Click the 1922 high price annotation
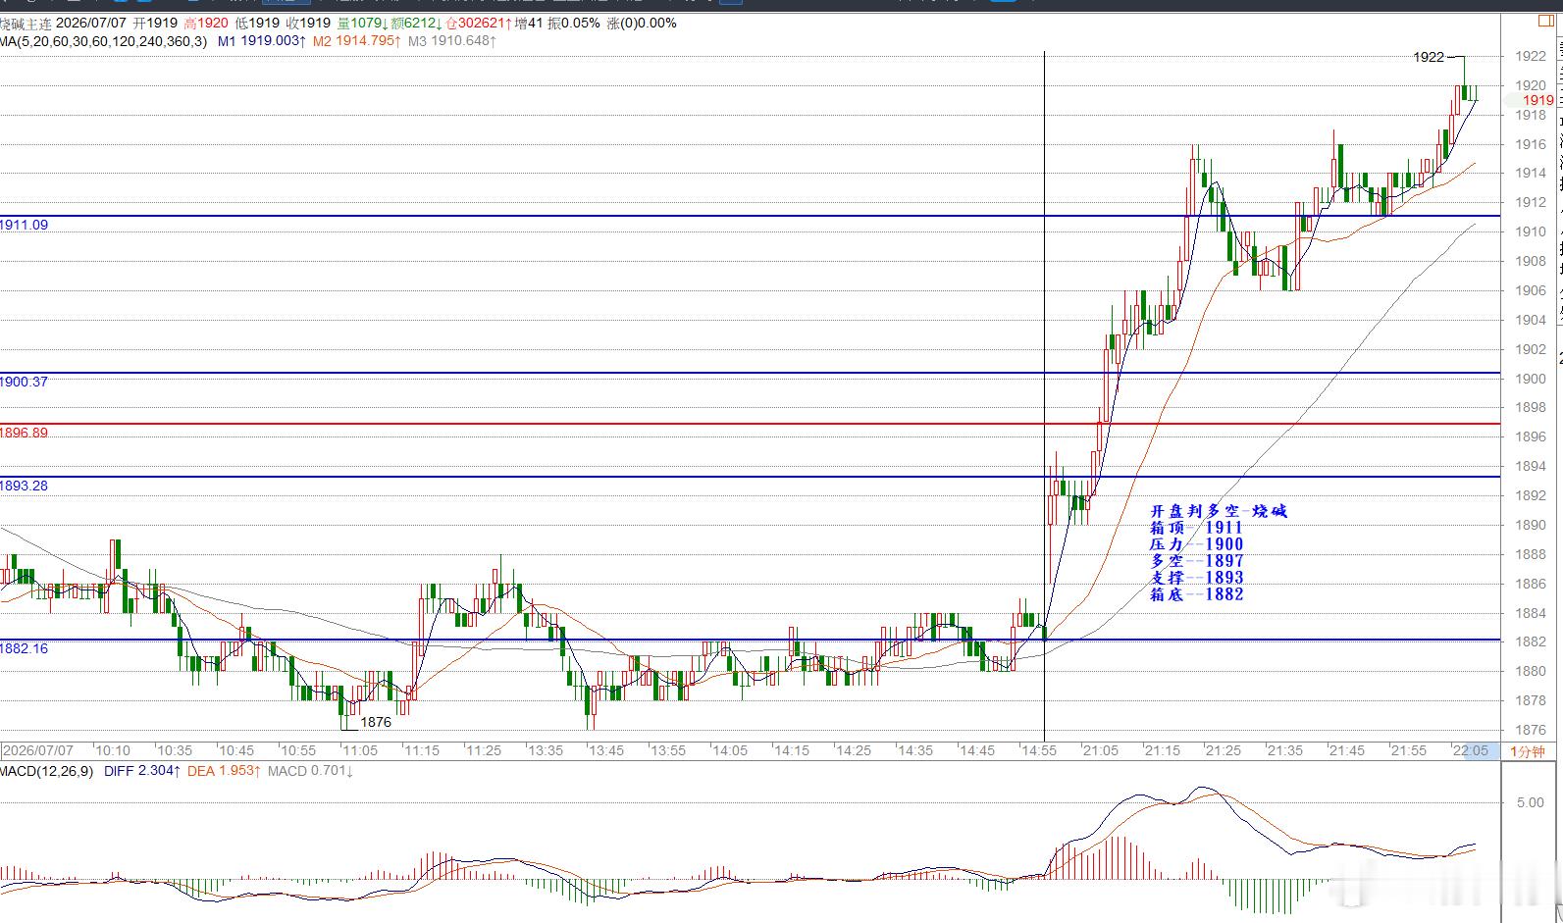Screen dimensions: 1563x923 click(1429, 57)
